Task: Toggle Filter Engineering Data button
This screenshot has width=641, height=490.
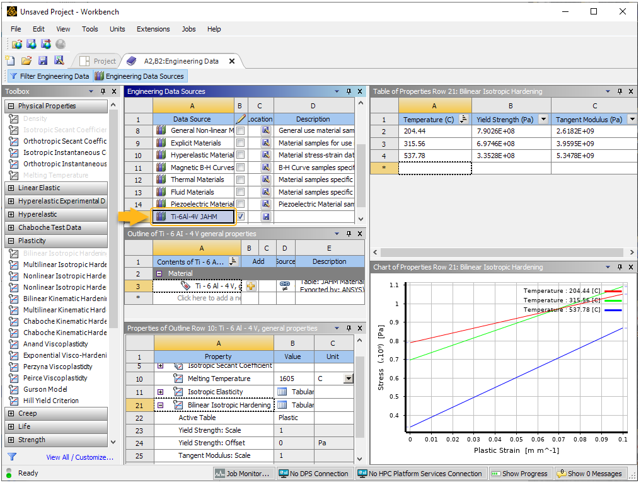Action: tap(49, 76)
